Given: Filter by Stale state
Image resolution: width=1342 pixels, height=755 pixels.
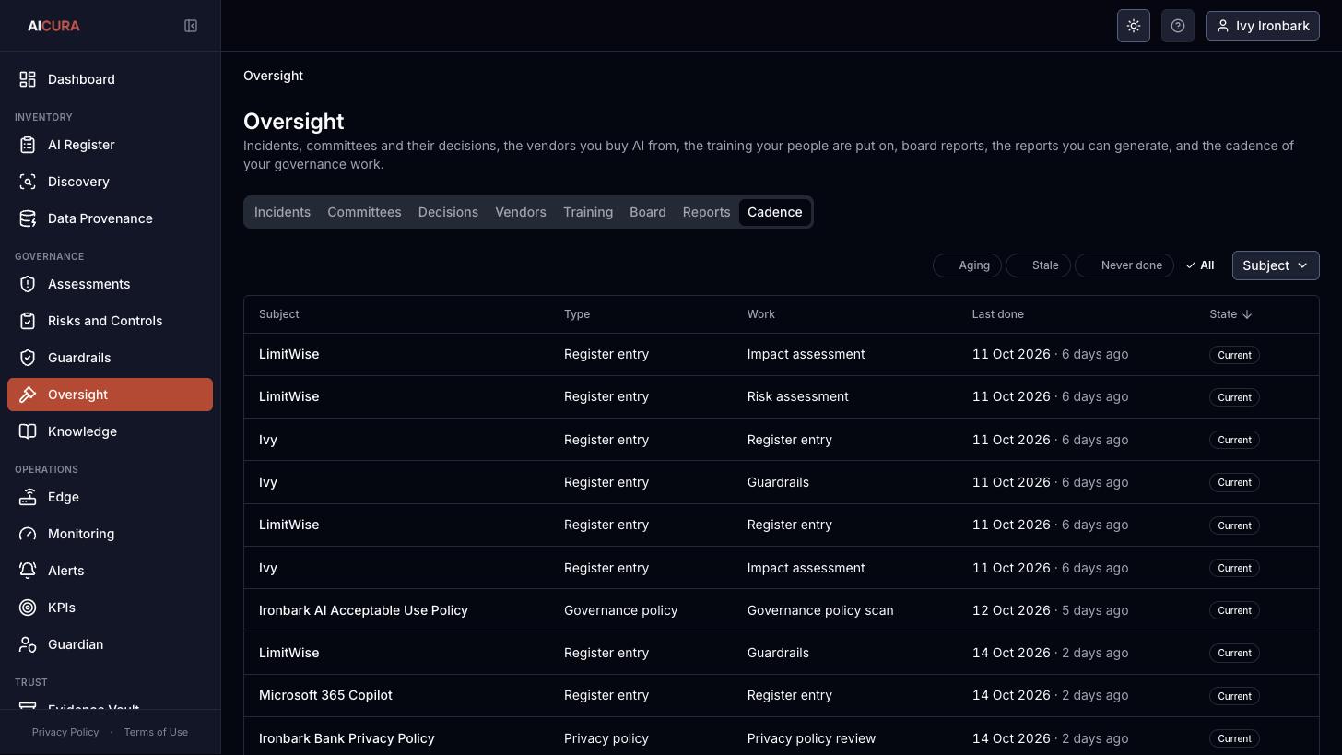Looking at the screenshot, I should [x=1038, y=265].
